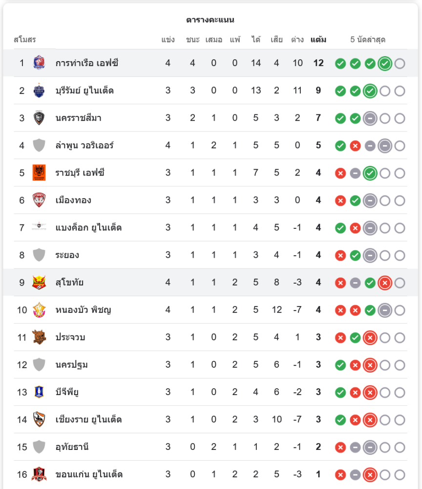Viewport: 422px width, 489px height.
Task: Click the บุรีรัมย์ ยูไนเต็ด club crest
Action: pos(39,90)
